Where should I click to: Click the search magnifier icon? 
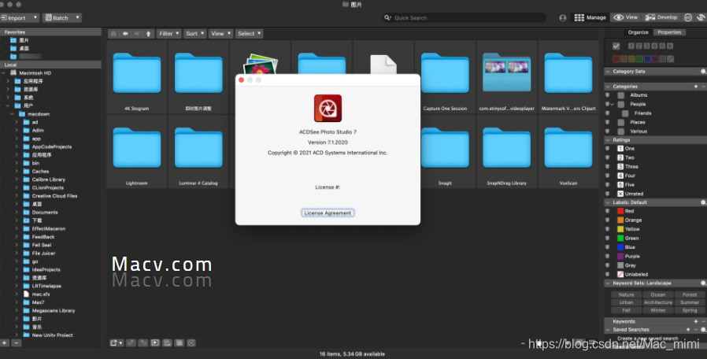[x=387, y=18]
